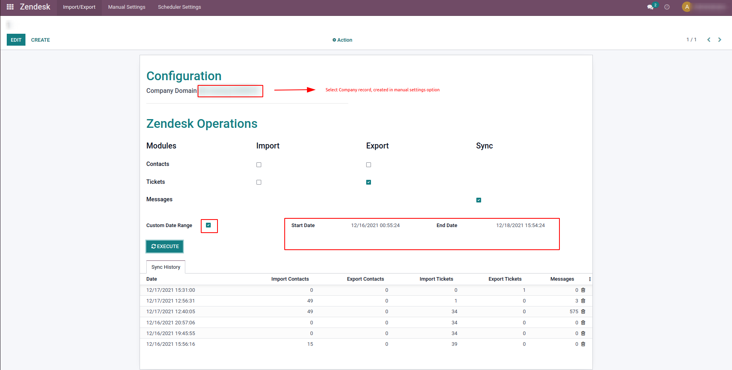Click the 39 import tickets cell
This screenshot has width=732, height=370.
coord(454,344)
